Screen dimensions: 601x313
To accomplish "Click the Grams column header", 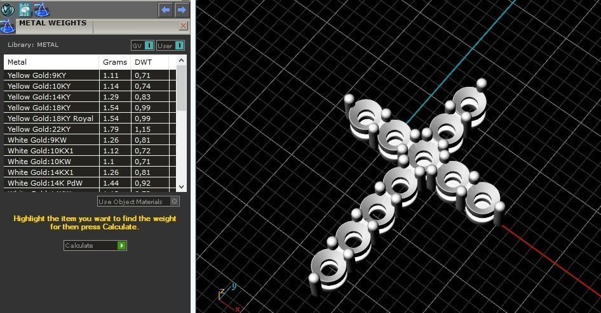I will (x=115, y=62).
